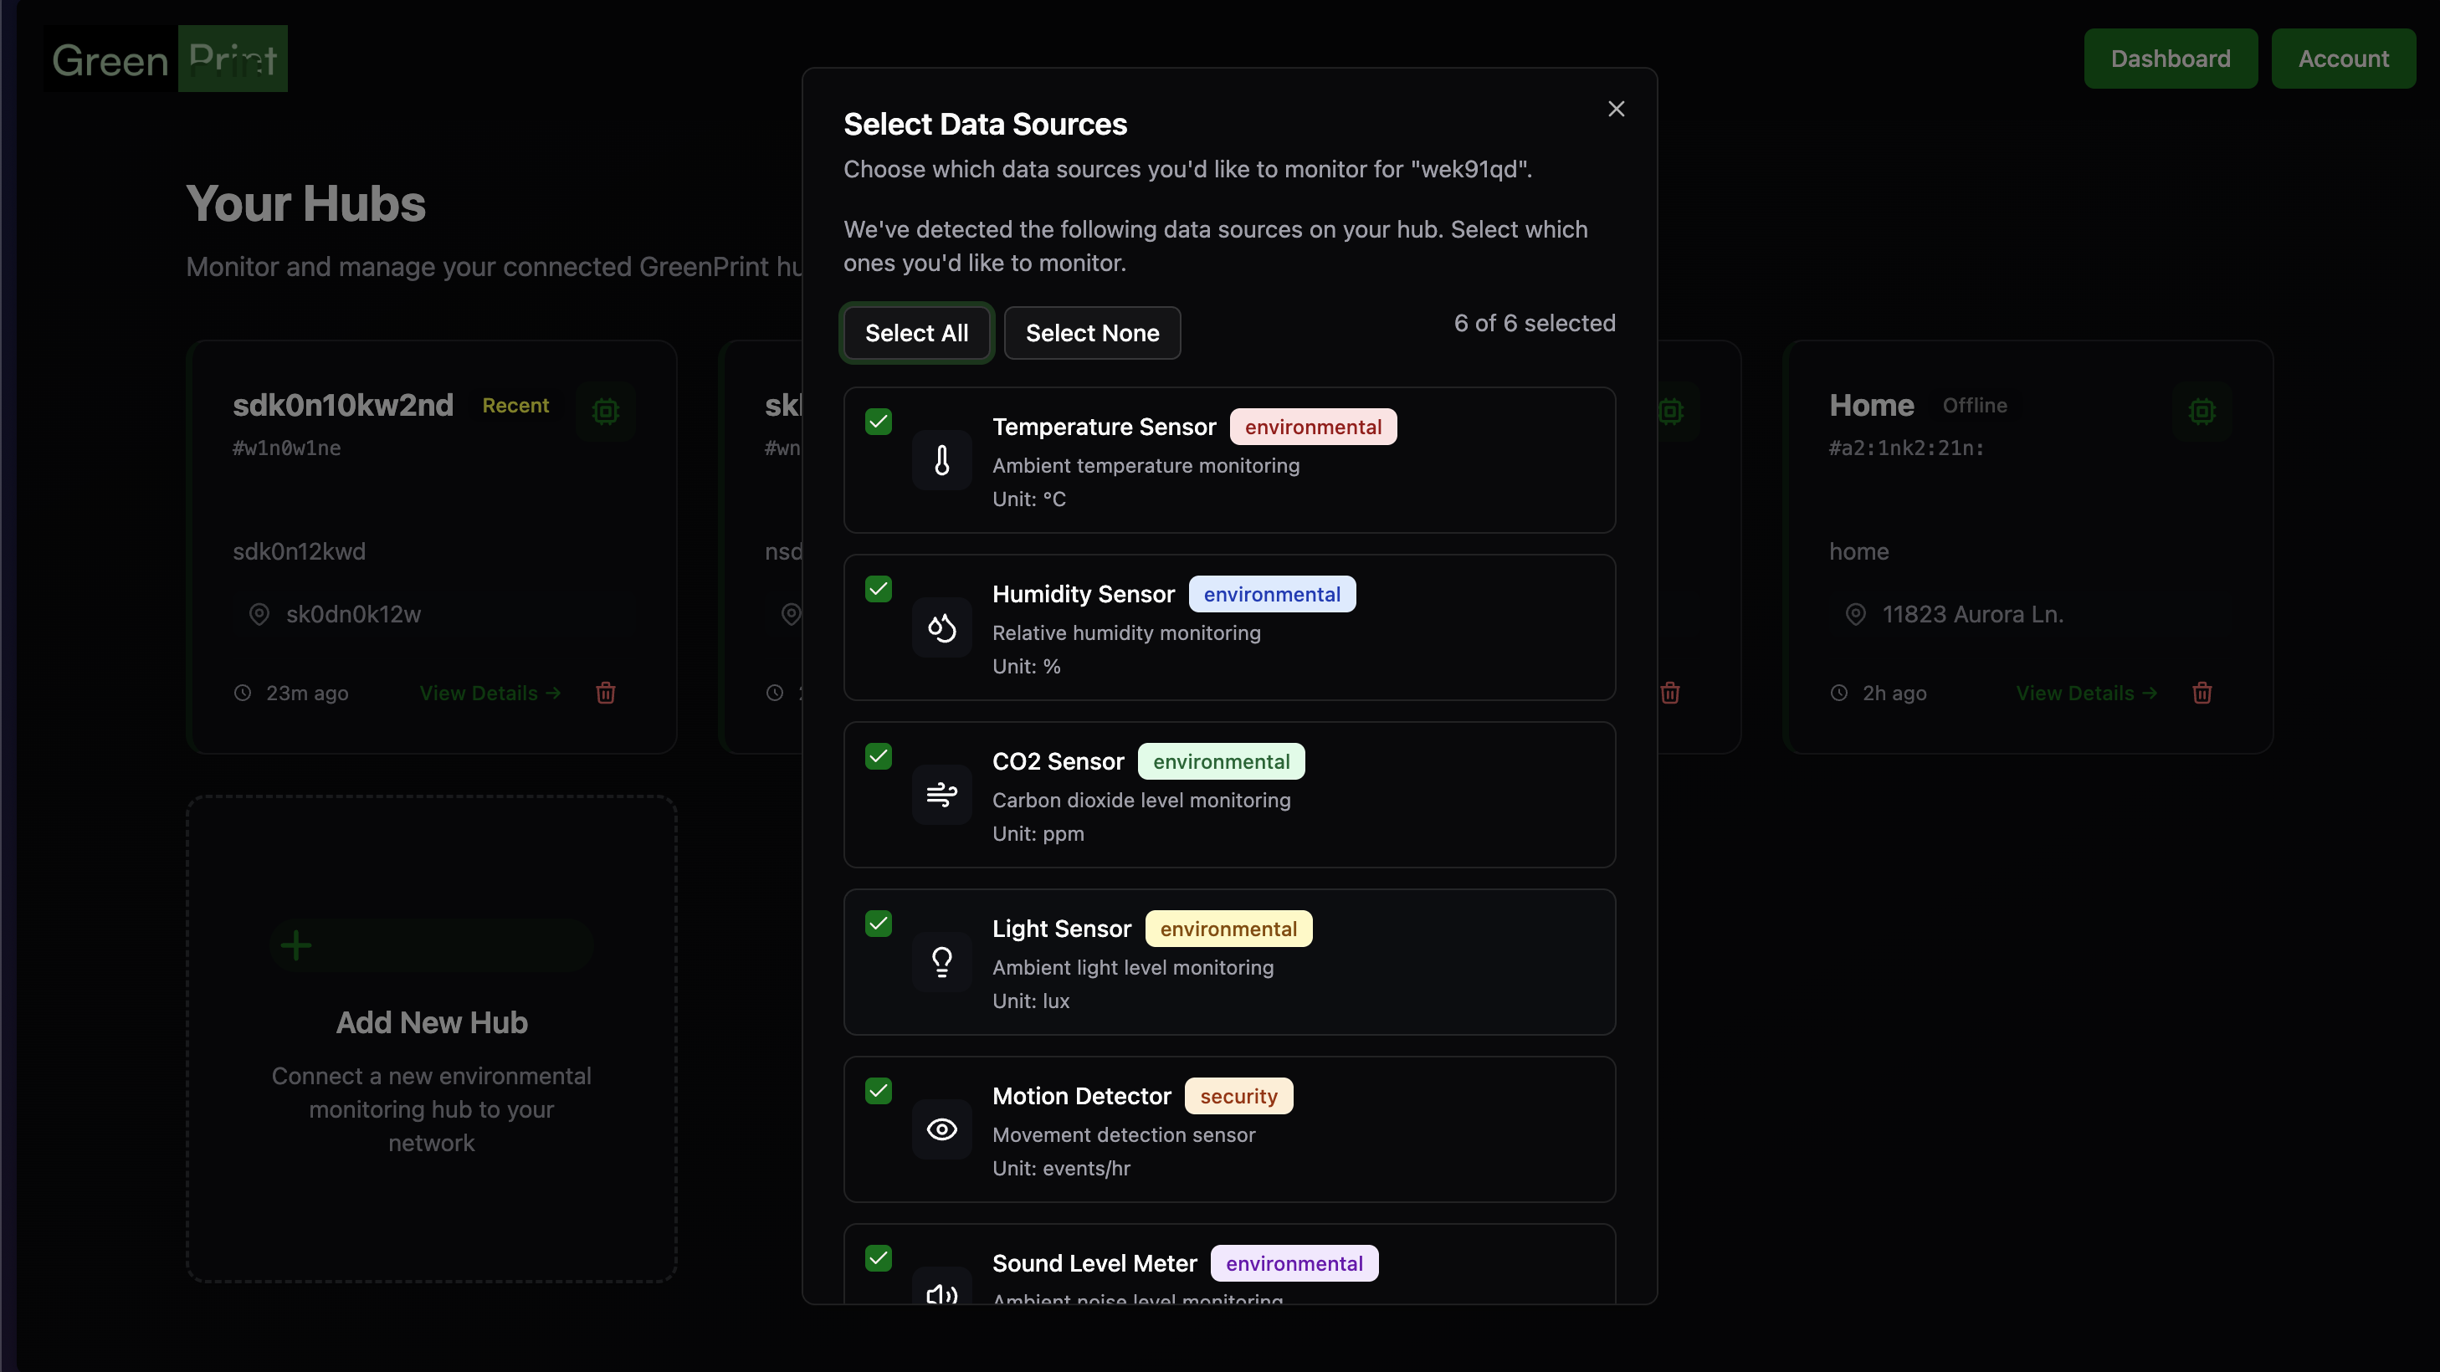Delete the Home hub with trash icon

click(x=2202, y=693)
